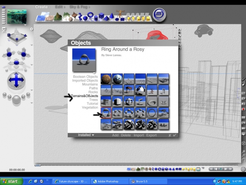
Task: Expand triangle below nano preview thumbnail
Action: coord(25,25)
